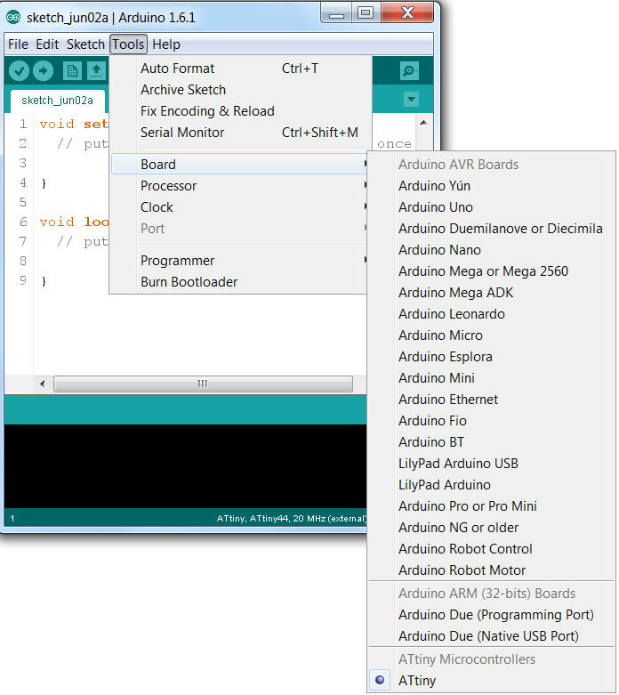
Task: Choose Archive Sketch menu entry
Action: (239, 90)
